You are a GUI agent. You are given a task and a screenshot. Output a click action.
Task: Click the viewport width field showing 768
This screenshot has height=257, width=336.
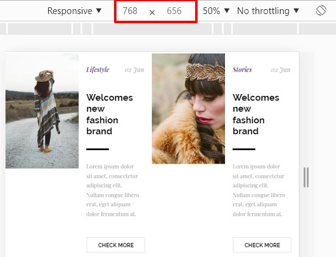(x=130, y=11)
